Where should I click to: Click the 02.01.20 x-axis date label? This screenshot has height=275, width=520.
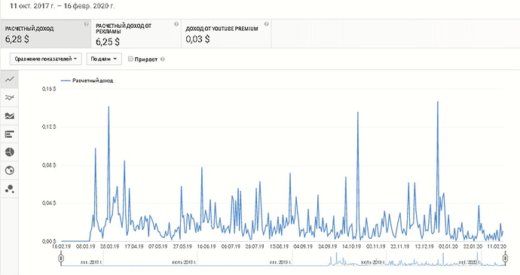[x=448, y=246]
